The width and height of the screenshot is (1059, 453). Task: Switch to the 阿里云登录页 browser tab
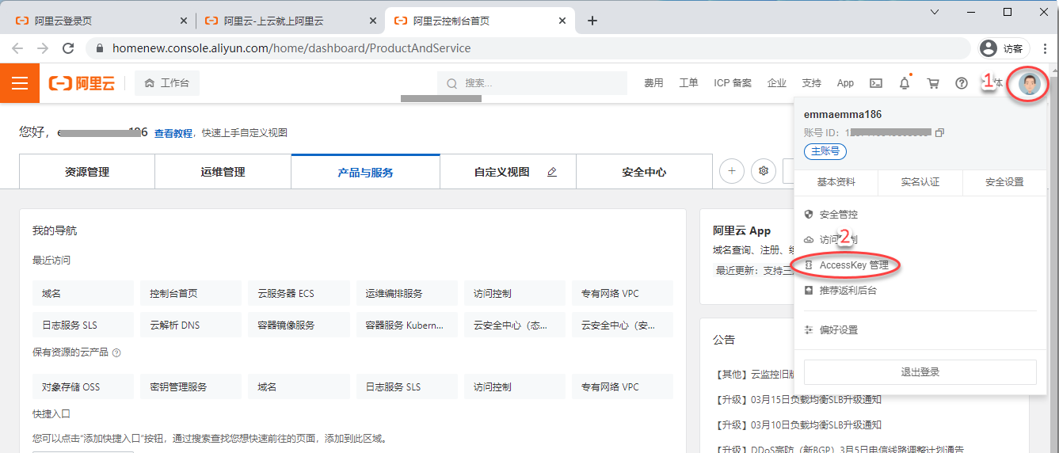point(99,21)
